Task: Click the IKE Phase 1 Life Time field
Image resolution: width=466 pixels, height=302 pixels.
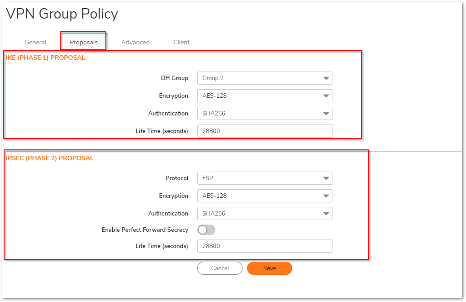Action: [265, 131]
